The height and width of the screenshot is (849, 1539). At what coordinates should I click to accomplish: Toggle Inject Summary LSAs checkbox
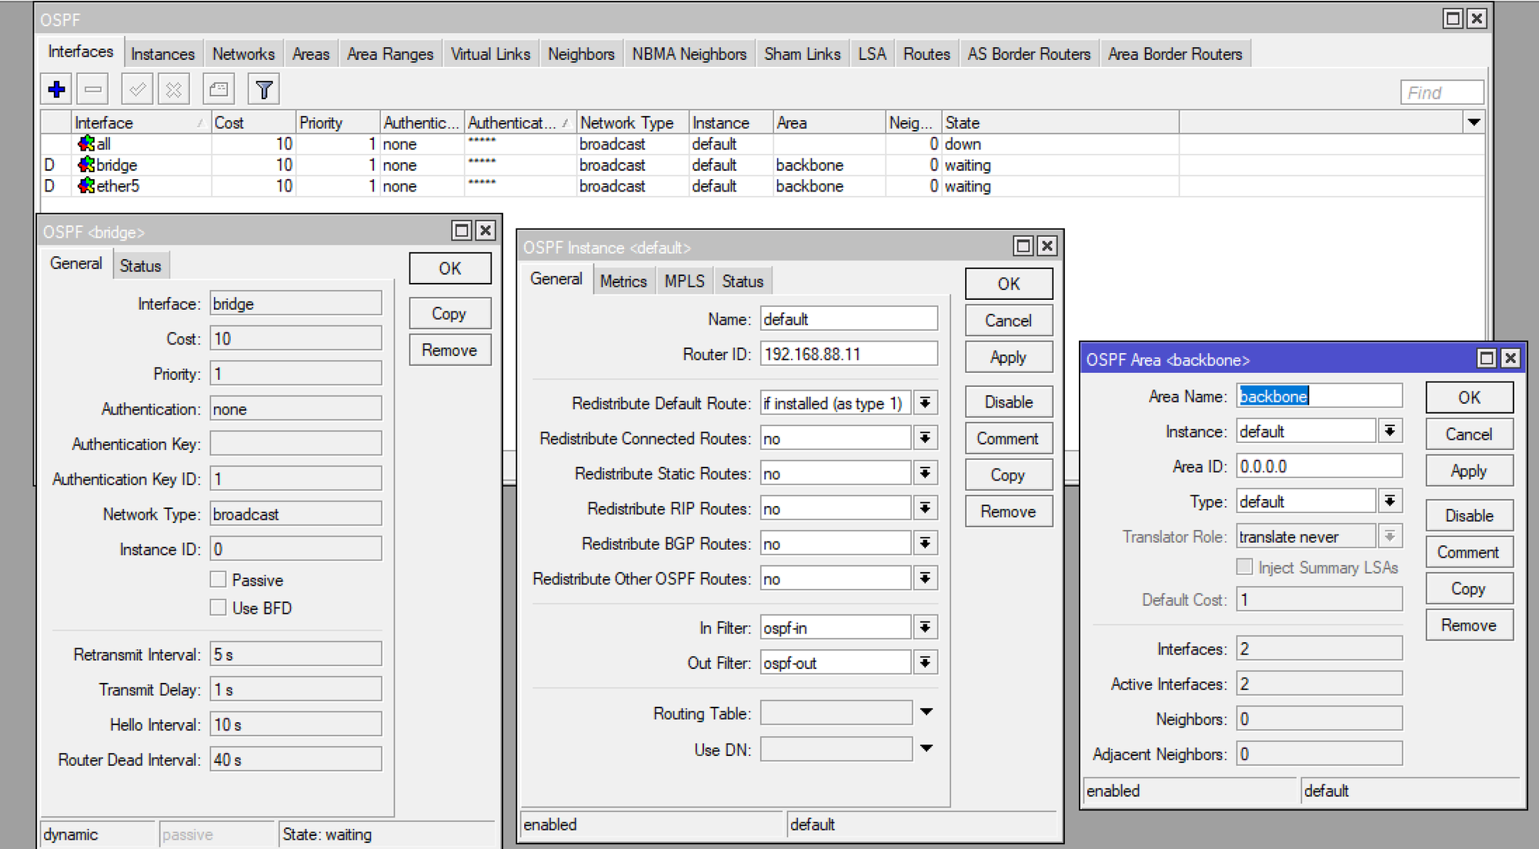pyautogui.click(x=1244, y=568)
